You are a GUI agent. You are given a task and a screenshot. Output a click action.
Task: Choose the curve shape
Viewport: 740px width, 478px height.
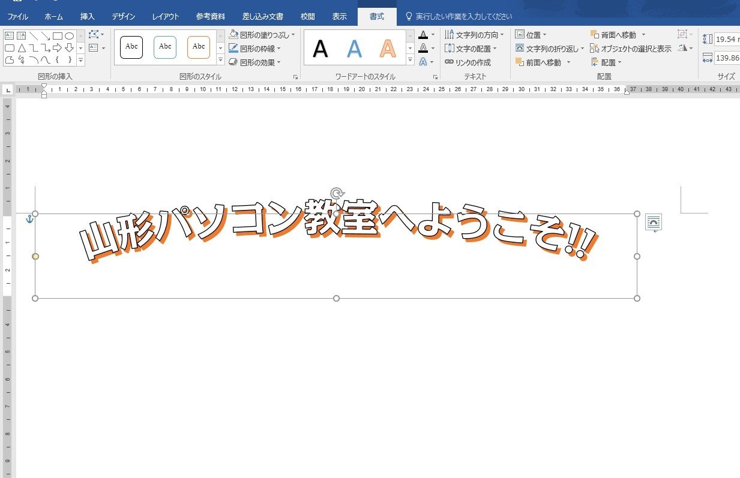46,60
